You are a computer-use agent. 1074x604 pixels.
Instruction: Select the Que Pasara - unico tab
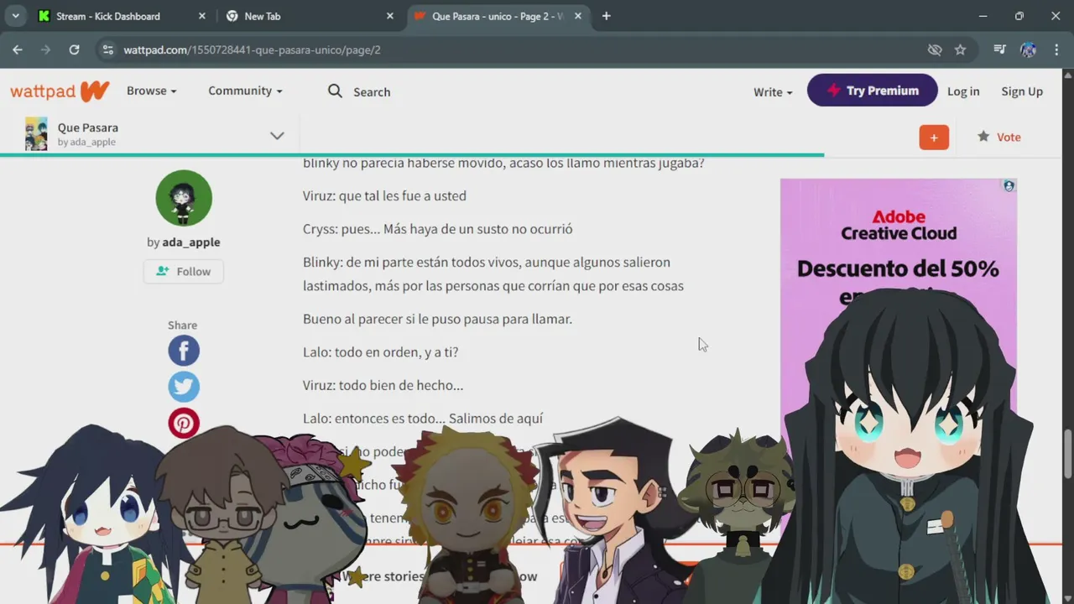click(497, 16)
